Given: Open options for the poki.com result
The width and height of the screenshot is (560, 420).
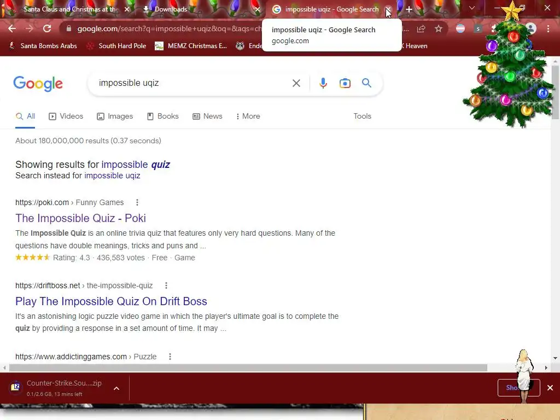Looking at the screenshot, I should 137,202.
